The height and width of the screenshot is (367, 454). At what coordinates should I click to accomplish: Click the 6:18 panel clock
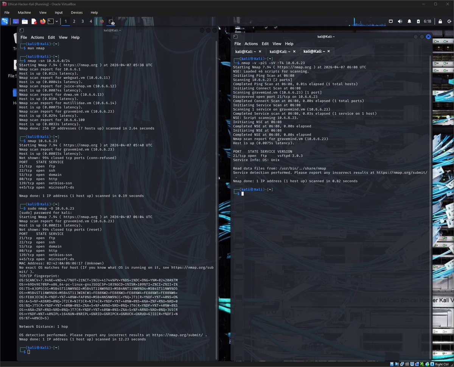428,22
